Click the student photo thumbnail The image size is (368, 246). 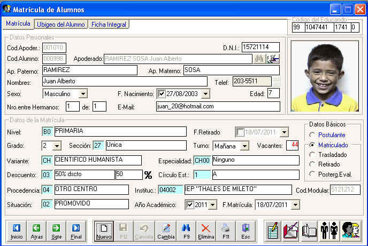(325, 75)
